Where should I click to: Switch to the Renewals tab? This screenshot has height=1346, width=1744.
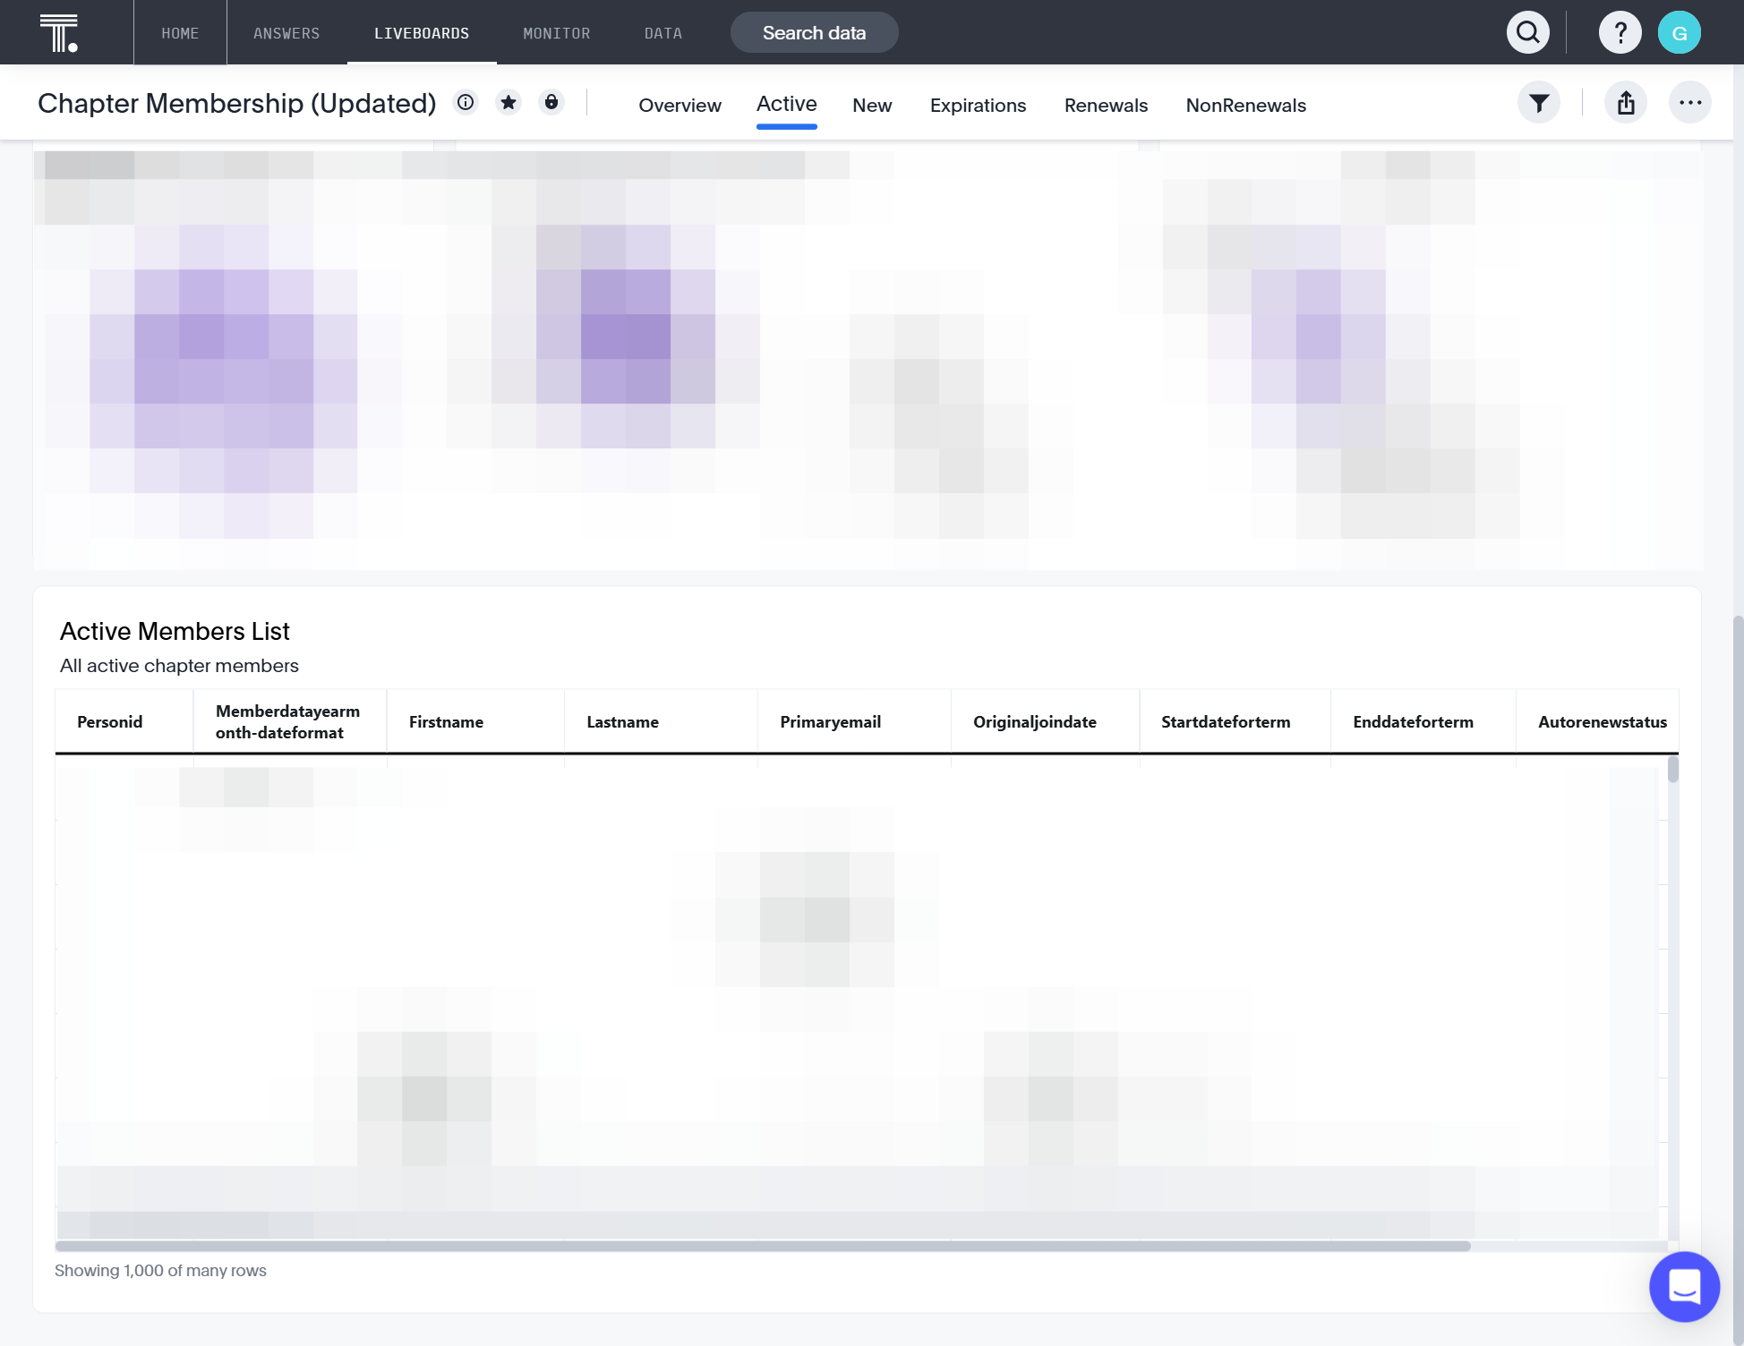tap(1106, 106)
